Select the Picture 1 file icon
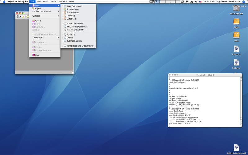Viewport: 248px width, 155px height. pyautogui.click(x=236, y=49)
